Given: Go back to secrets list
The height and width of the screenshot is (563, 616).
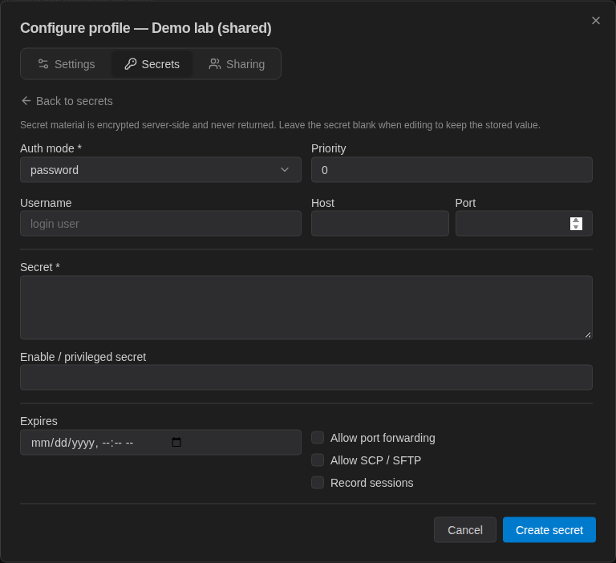Looking at the screenshot, I should click(67, 101).
